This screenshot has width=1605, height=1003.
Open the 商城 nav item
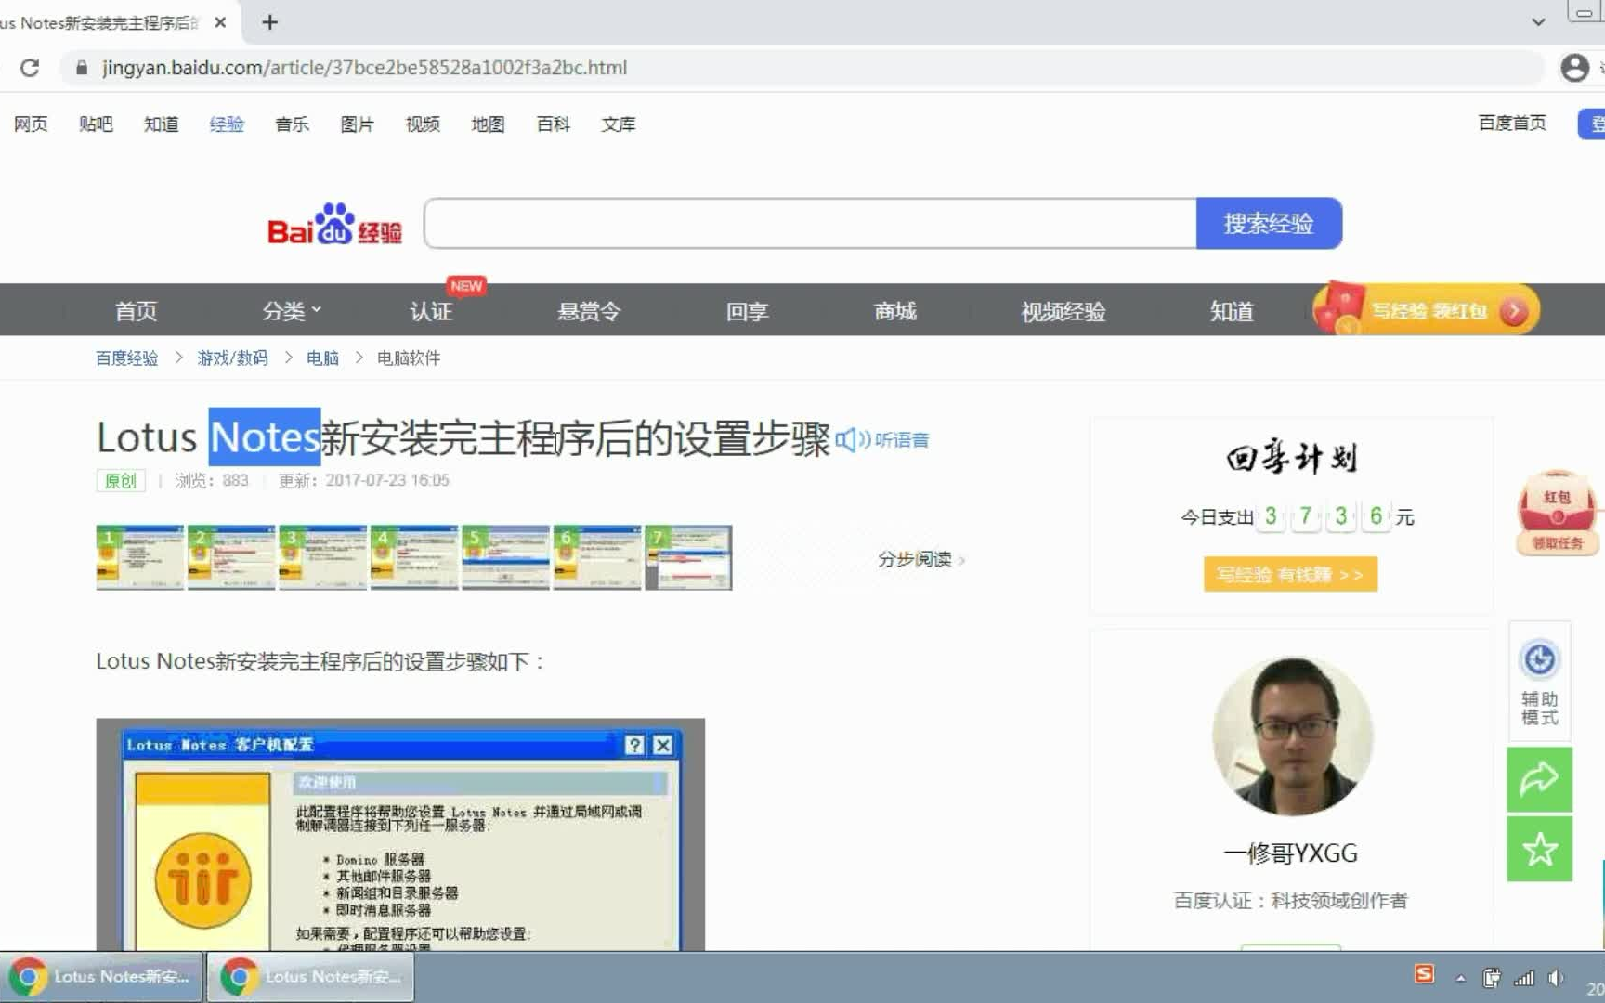pyautogui.click(x=895, y=311)
